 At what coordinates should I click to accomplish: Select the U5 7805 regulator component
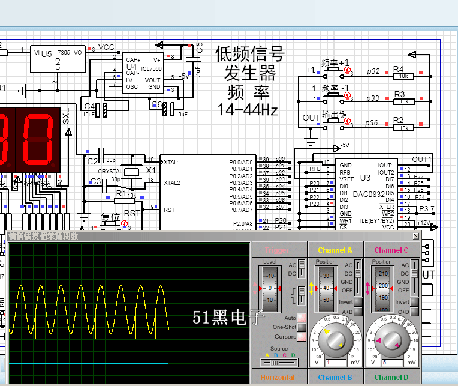click(58, 59)
